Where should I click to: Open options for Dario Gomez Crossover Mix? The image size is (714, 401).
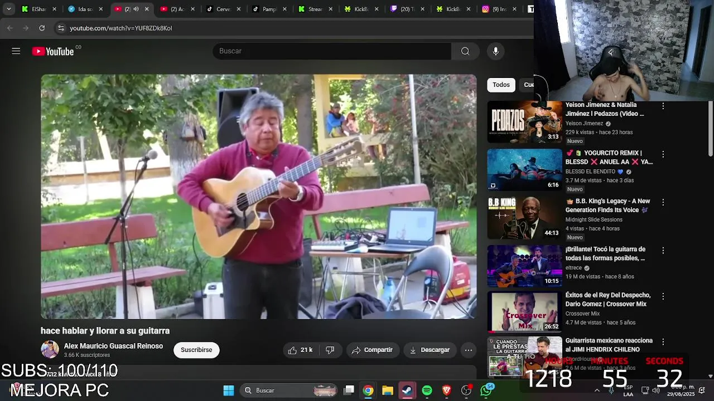663,296
